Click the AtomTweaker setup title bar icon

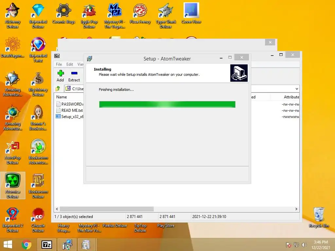tap(90, 59)
